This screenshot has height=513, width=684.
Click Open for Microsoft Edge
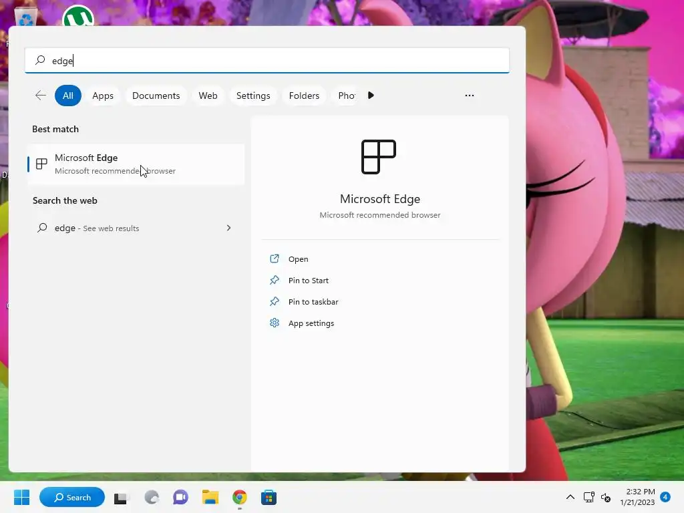(299, 259)
